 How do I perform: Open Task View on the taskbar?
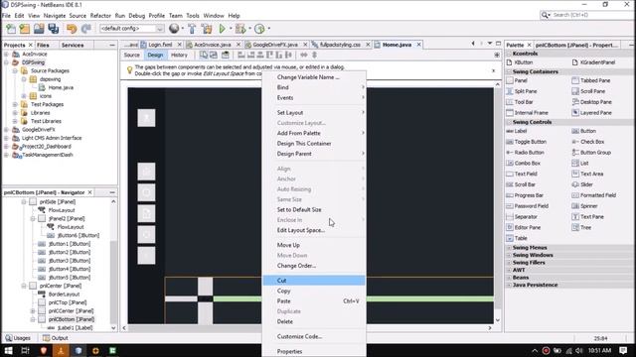point(25,350)
